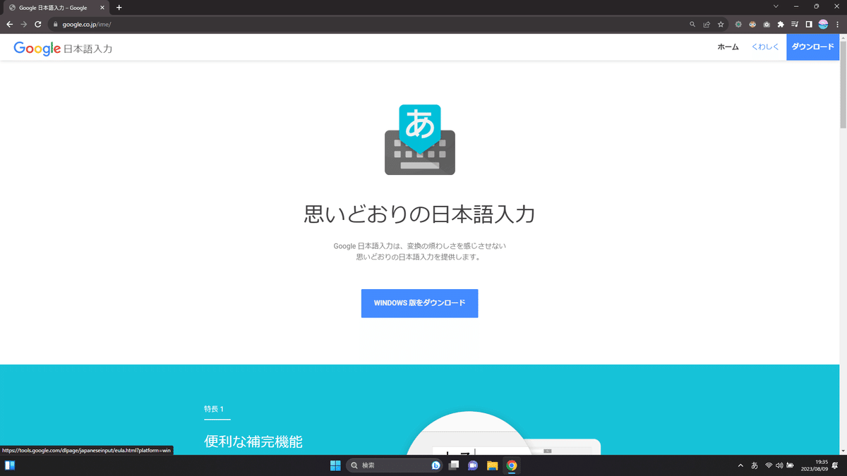Open a new tab with plus button
Viewport: 847px width, 476px height.
point(119,7)
